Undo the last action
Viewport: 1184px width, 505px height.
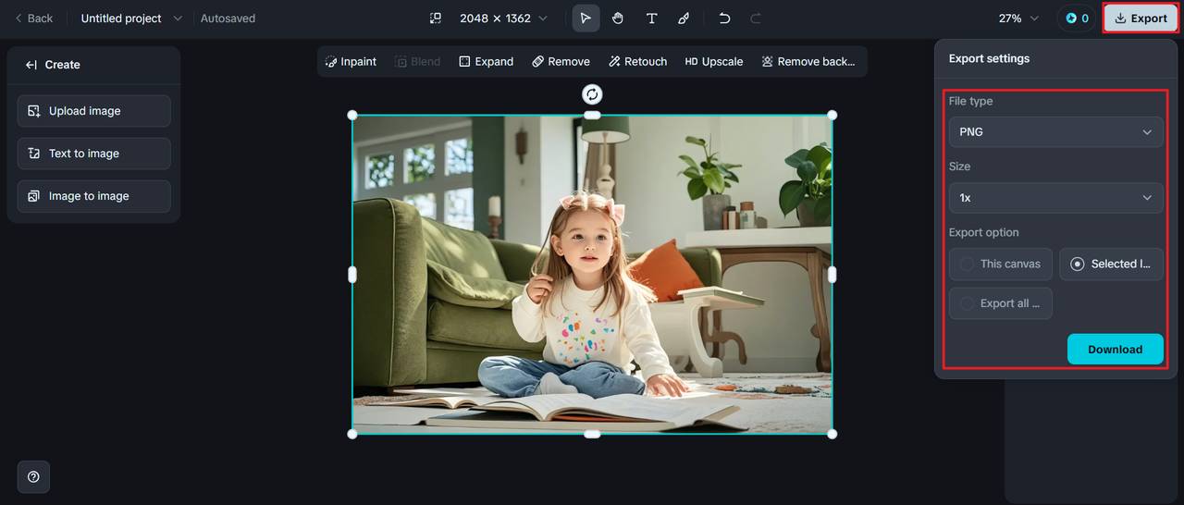point(724,18)
